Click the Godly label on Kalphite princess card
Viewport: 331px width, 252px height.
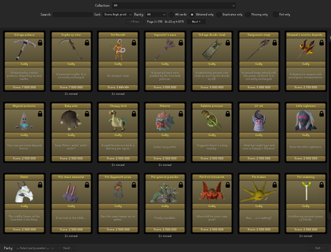click(212, 135)
